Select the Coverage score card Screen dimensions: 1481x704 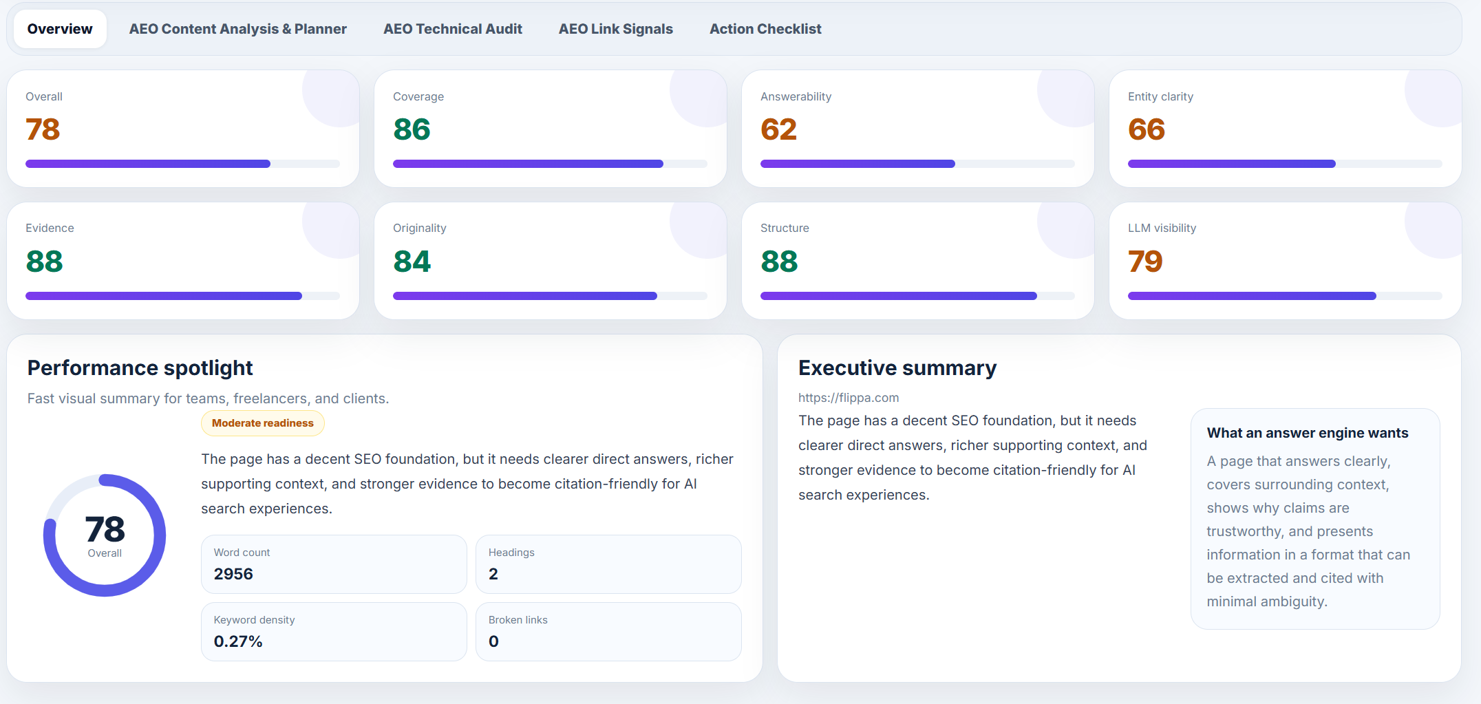551,129
